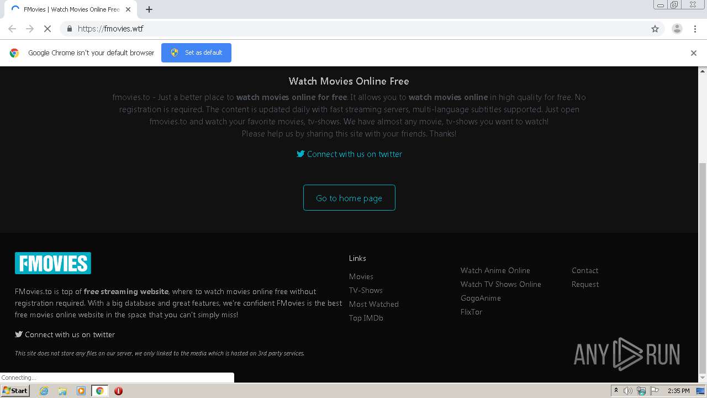Click the padlock site info icon
The height and width of the screenshot is (398, 707).
pos(69,29)
